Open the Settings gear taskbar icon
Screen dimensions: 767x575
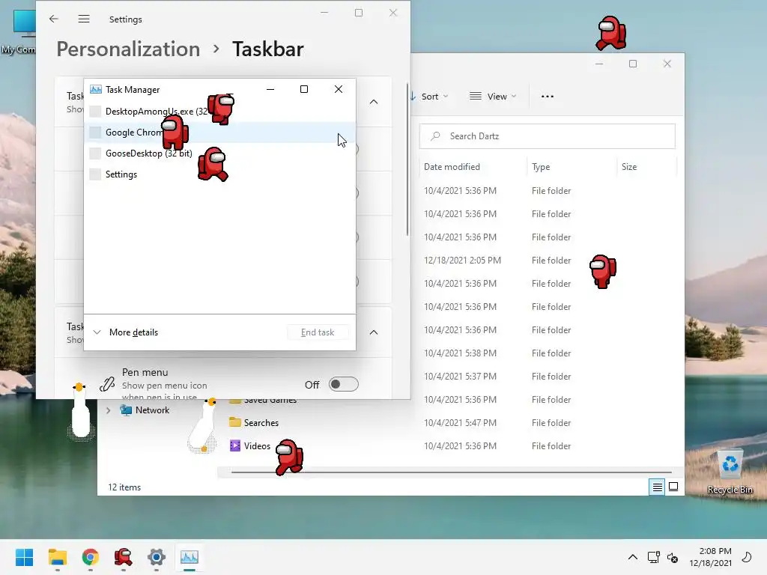click(x=157, y=557)
